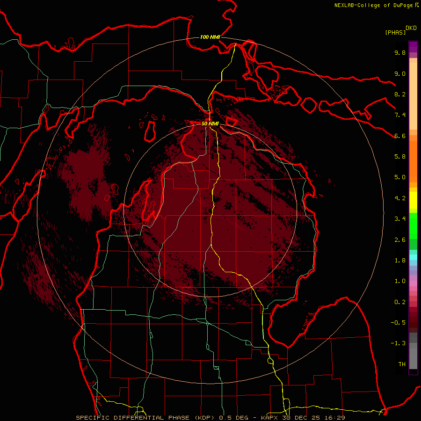Viewport: 421px width, 421px height.
Task: Click the -1.3 scale value
Action: 398,343
